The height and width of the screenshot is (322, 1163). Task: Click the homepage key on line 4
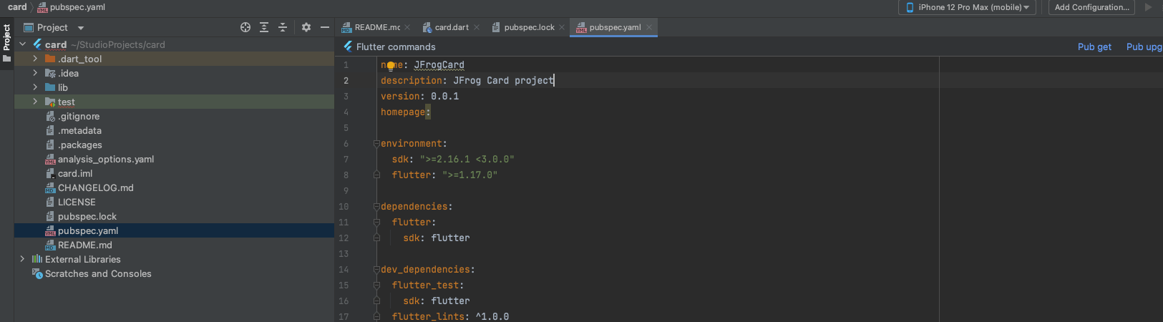coord(403,112)
